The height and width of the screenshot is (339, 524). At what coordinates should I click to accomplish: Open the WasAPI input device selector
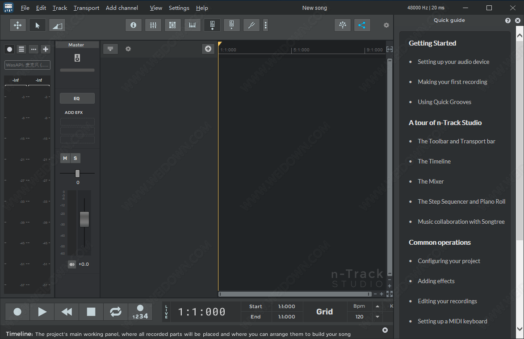27,65
